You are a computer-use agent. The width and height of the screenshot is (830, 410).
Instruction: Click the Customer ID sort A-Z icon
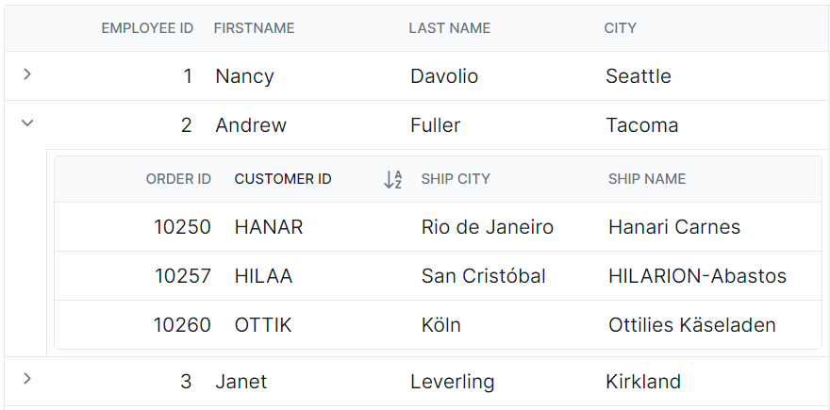pyautogui.click(x=392, y=179)
